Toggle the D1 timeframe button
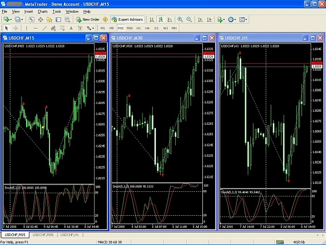The image size is (326, 245). click(156, 28)
